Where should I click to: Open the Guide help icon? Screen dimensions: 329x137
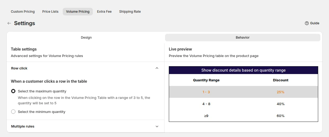pos(307,23)
